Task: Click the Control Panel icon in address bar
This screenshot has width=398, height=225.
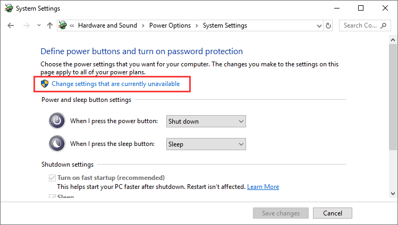Action: click(63, 25)
